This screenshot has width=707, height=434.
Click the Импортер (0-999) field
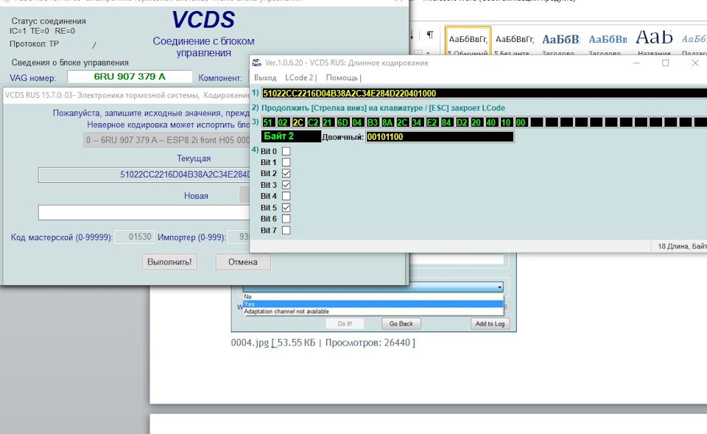click(238, 237)
